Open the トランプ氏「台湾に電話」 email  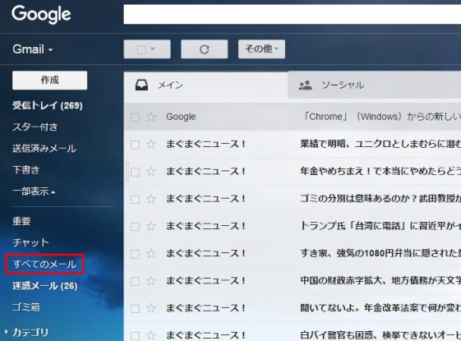click(x=380, y=226)
